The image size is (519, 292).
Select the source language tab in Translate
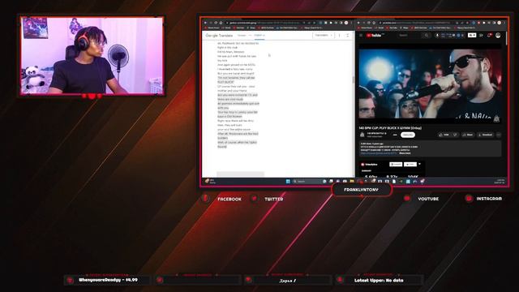pos(242,35)
